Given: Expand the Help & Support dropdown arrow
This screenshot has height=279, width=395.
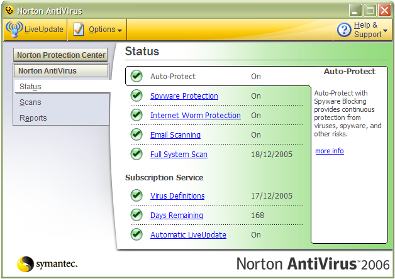Looking at the screenshot, I should (385, 30).
